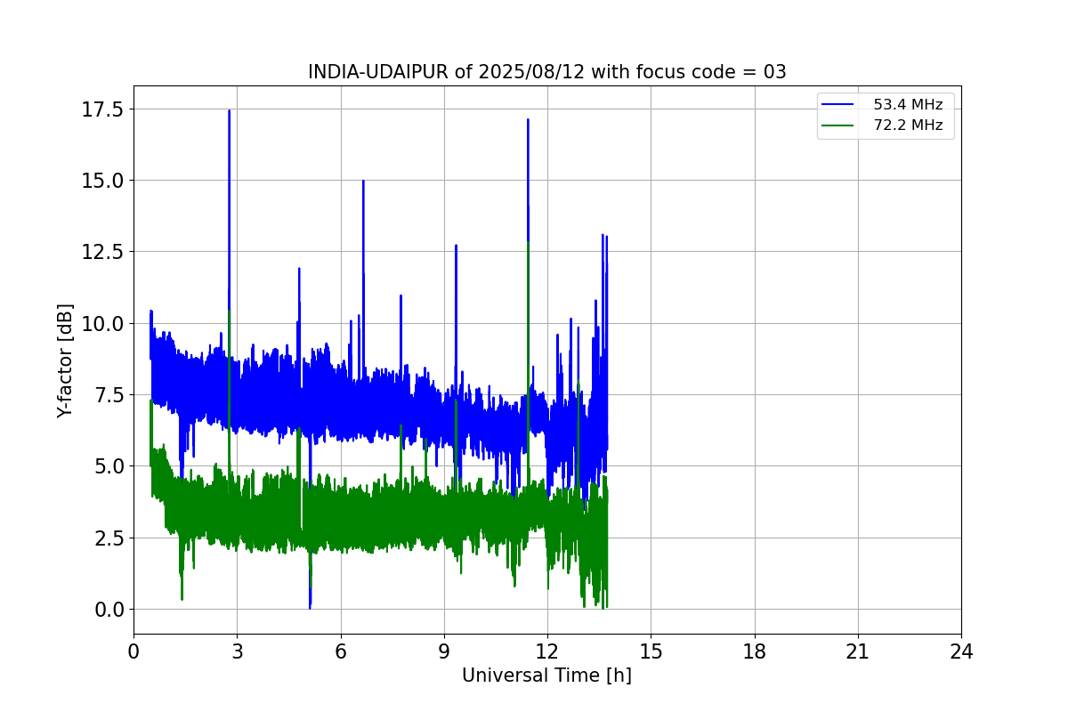Click the 12.5 y-axis tick label
This screenshot has height=712, width=1068.
click(104, 252)
